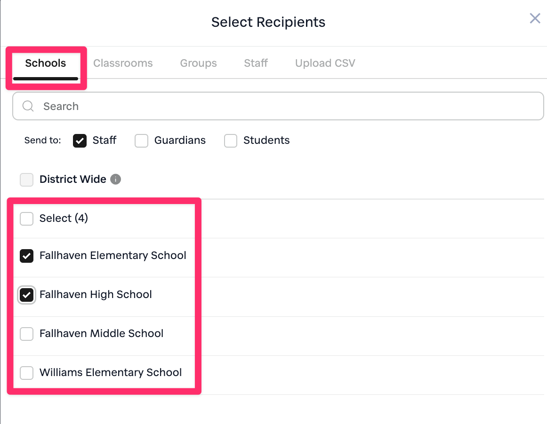Tick the Select (4) all-schools checkbox
The image size is (547, 424).
(27, 219)
